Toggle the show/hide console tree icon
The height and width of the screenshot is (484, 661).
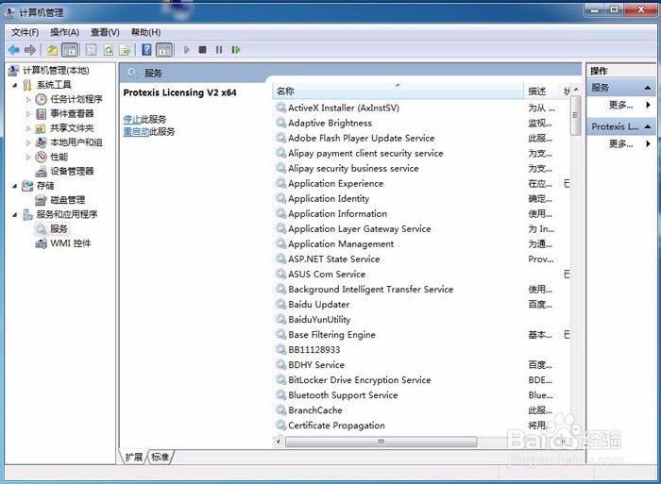click(70, 50)
